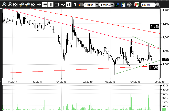Zoom in vertically on the chart
The height and width of the screenshot is (111, 169).
coord(22,5)
